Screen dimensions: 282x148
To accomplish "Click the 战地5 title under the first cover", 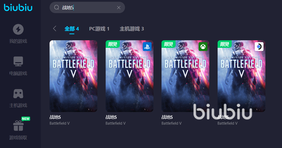I will (x=55, y=117).
